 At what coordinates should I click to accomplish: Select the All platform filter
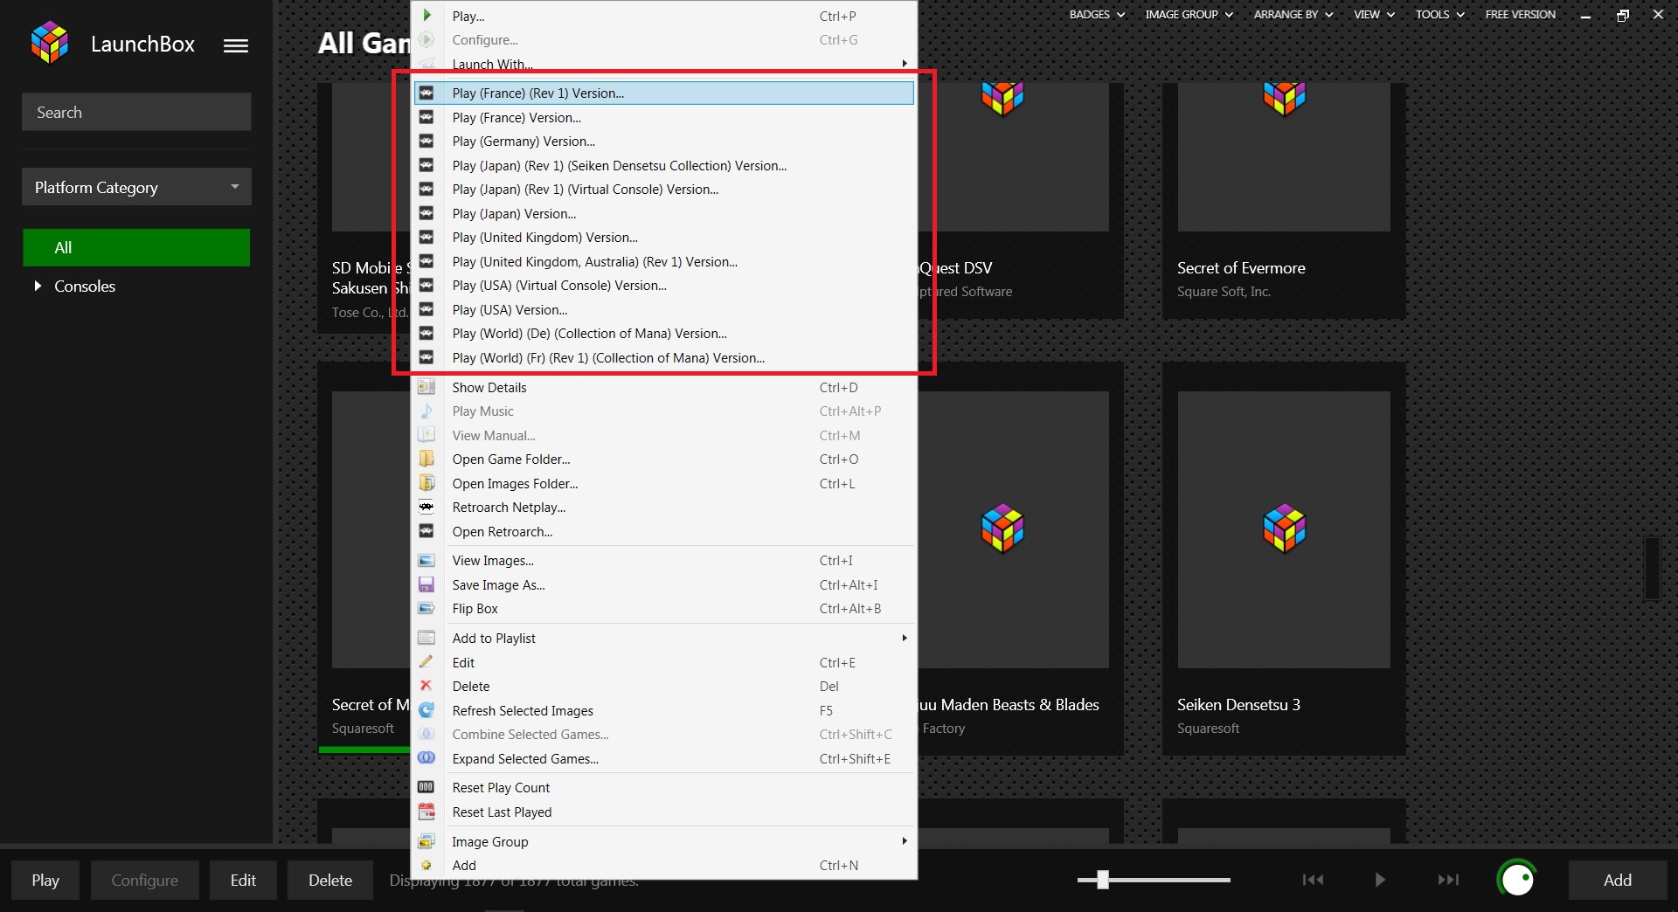coord(136,247)
